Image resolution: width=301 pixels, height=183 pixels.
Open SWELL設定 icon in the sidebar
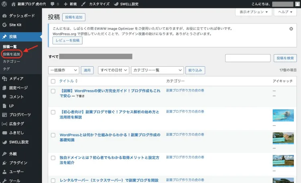pyautogui.click(x=4, y=142)
